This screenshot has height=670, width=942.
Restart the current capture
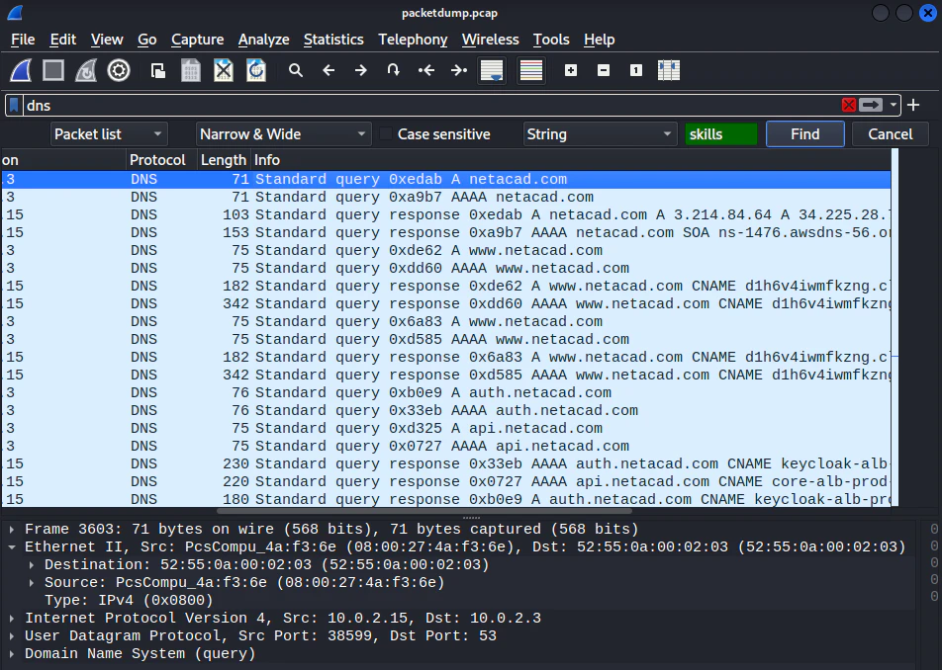[x=86, y=71]
